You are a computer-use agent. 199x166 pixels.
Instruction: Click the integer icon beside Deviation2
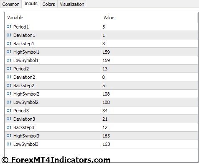pyautogui.click(x=9, y=77)
